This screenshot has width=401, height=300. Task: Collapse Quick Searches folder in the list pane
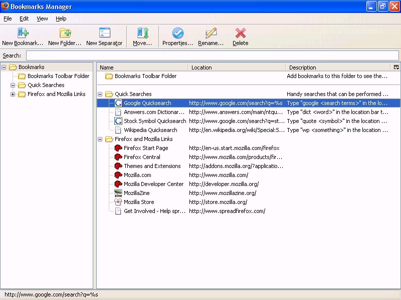click(100, 94)
